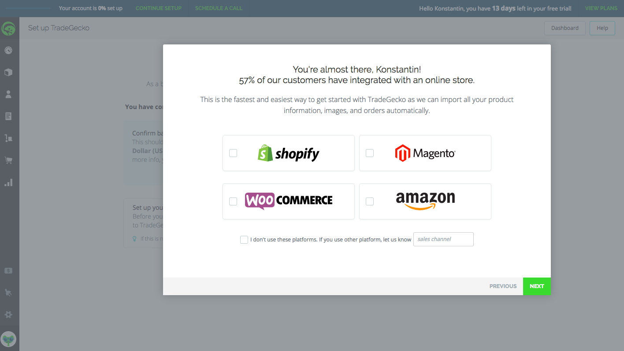The height and width of the screenshot is (351, 624).
Task: View the Reports bar-chart icon in sidebar
Action: coord(9,182)
